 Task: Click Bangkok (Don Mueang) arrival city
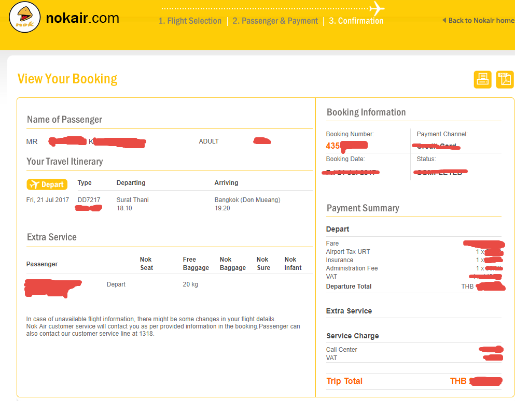pos(247,200)
